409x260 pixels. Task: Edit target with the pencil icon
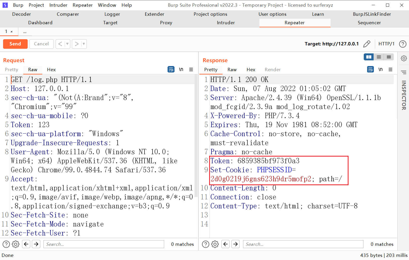tap(367, 44)
